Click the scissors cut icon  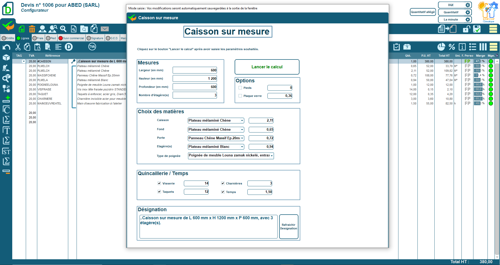(x=18, y=47)
